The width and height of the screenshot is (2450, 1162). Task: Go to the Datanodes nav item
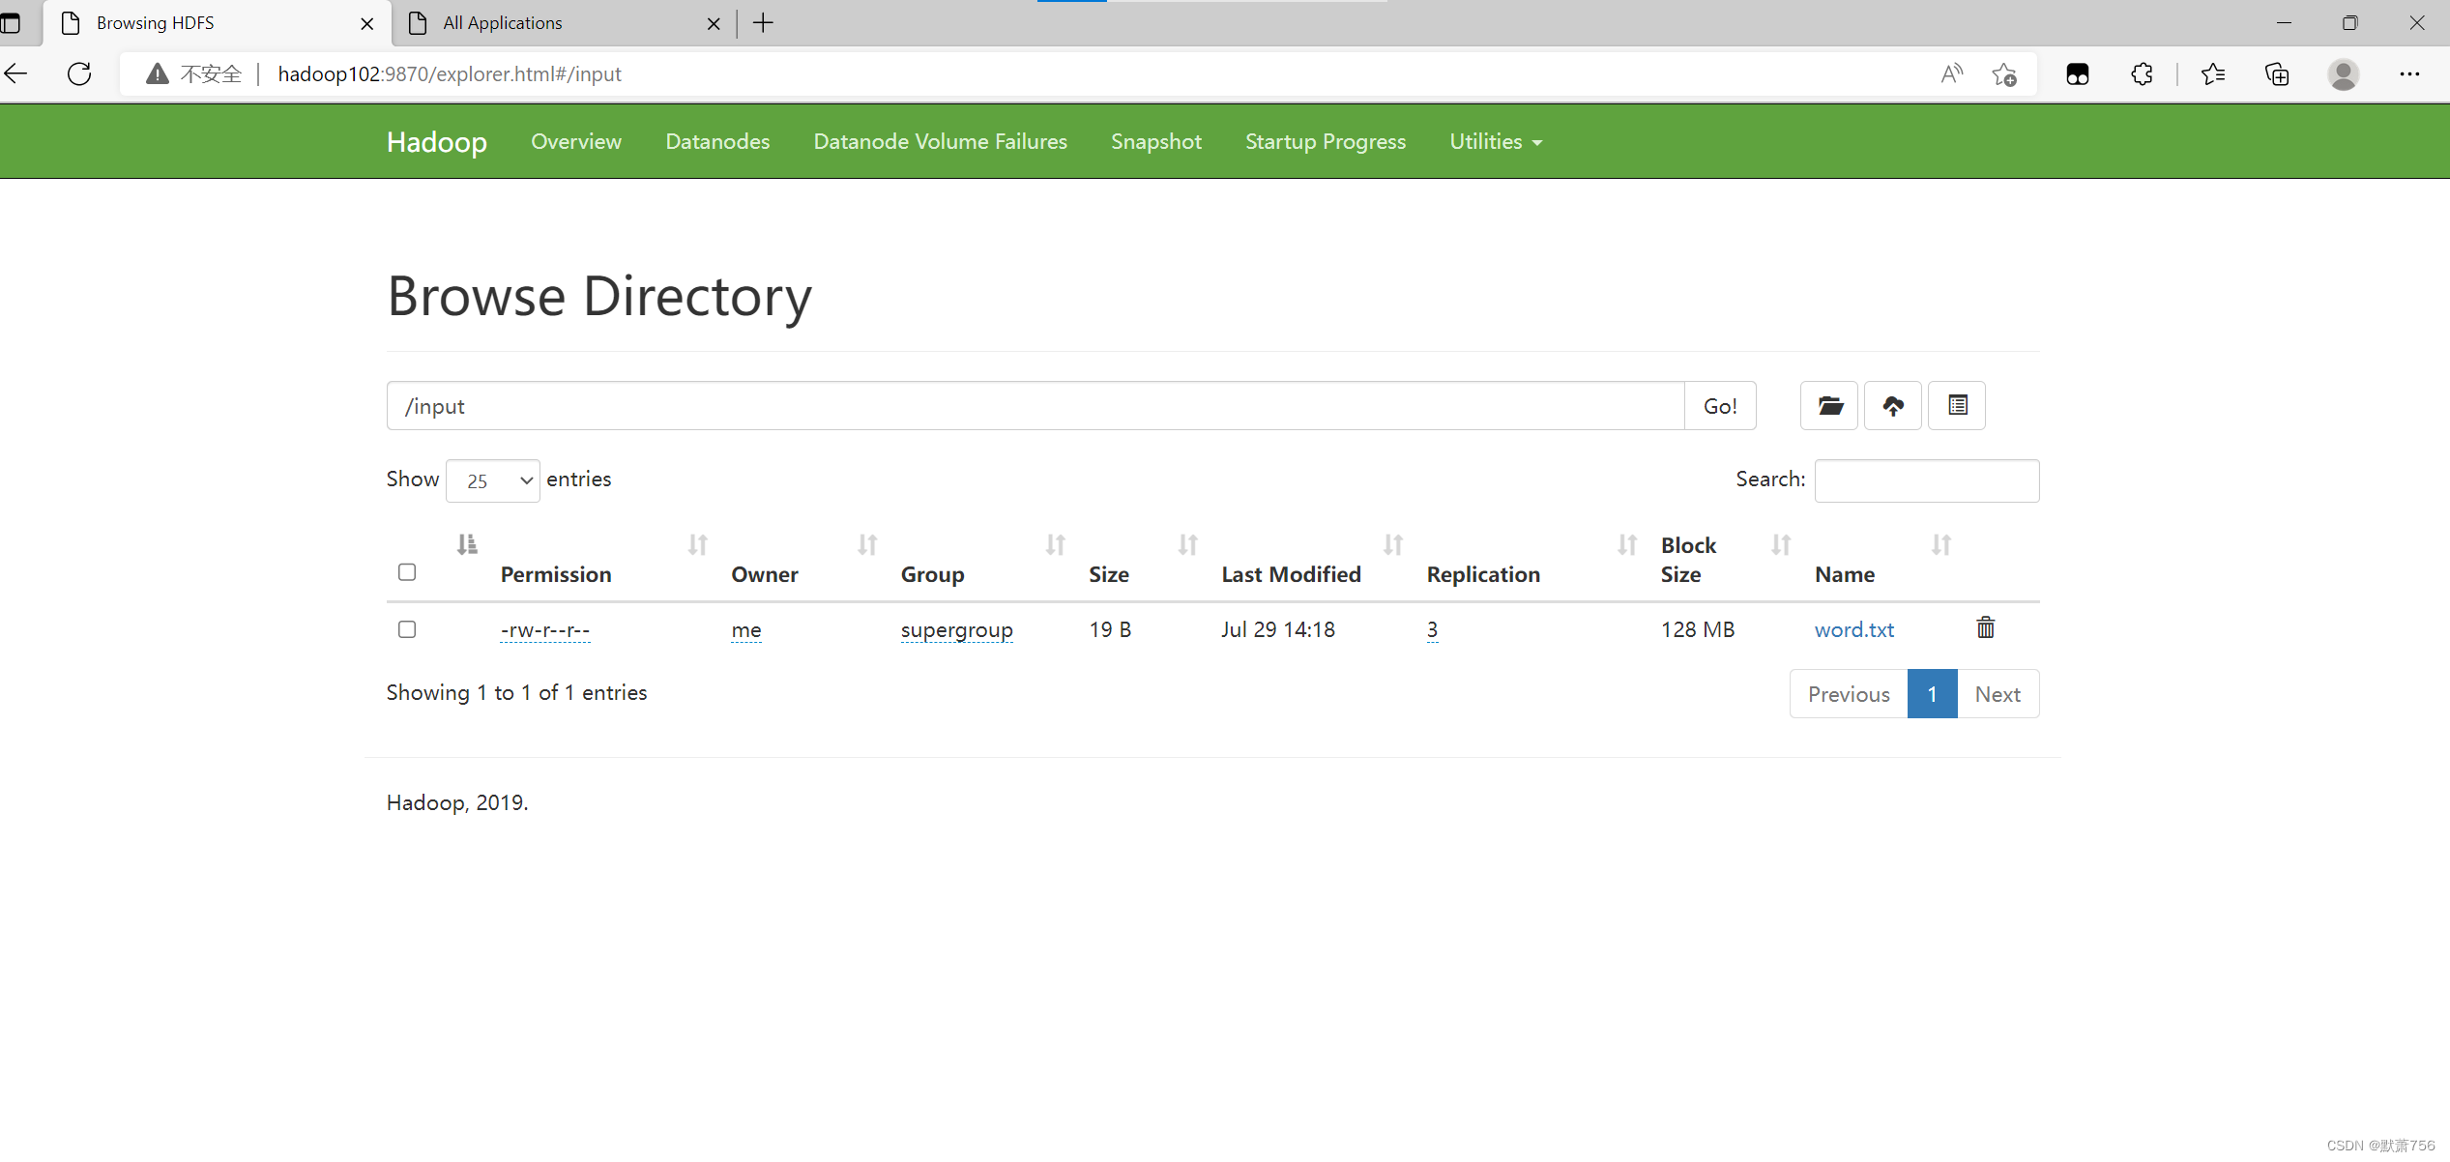click(717, 142)
